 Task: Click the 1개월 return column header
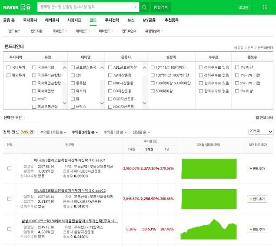point(132,149)
